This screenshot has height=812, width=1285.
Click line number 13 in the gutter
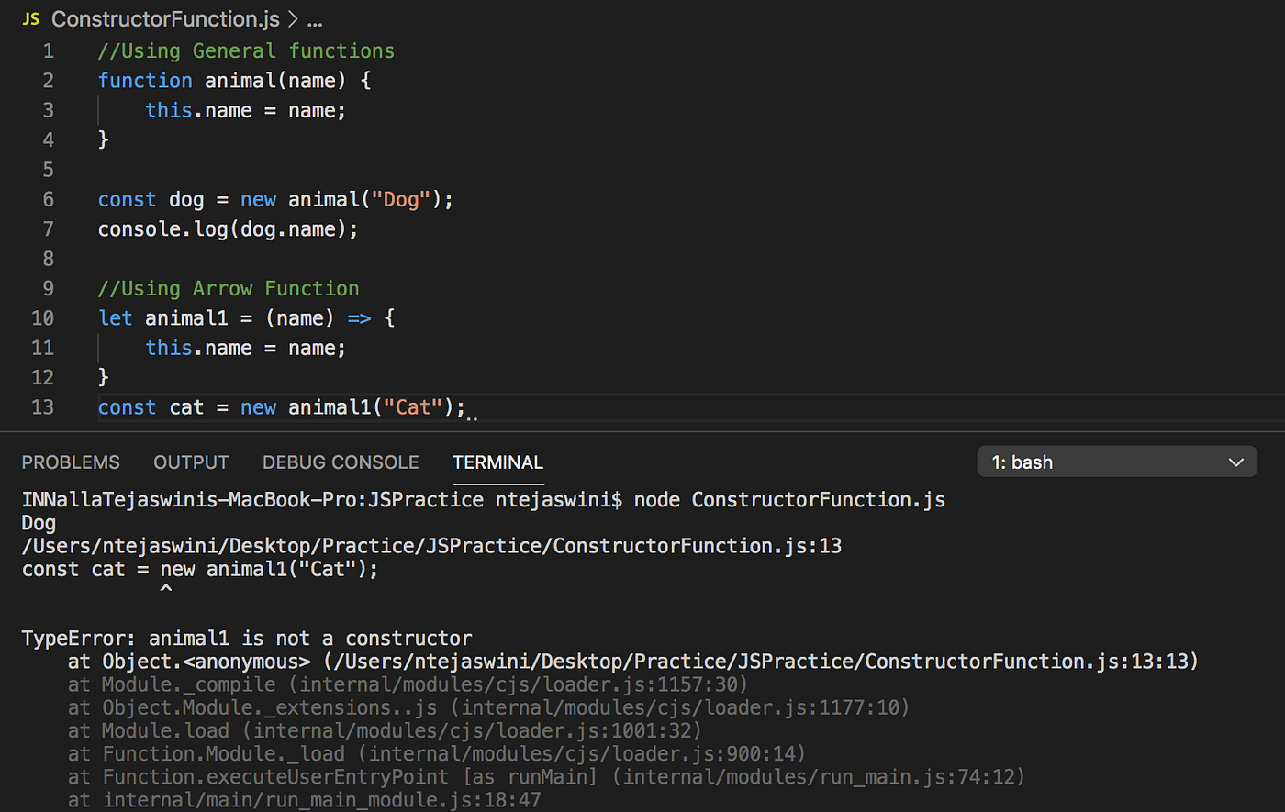(x=42, y=406)
